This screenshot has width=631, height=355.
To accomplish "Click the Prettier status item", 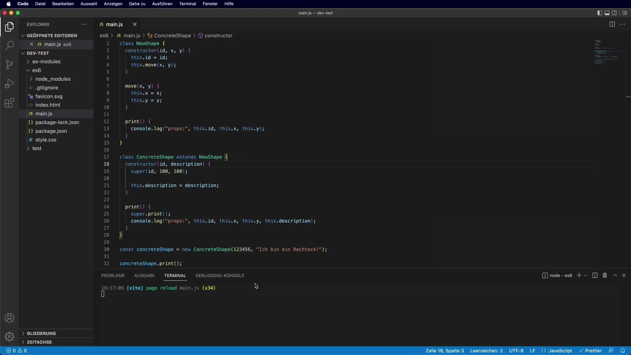I will coord(590,351).
